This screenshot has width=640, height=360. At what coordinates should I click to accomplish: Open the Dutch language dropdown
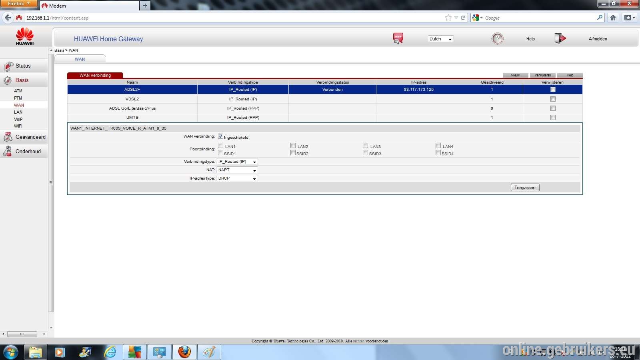tap(440, 39)
